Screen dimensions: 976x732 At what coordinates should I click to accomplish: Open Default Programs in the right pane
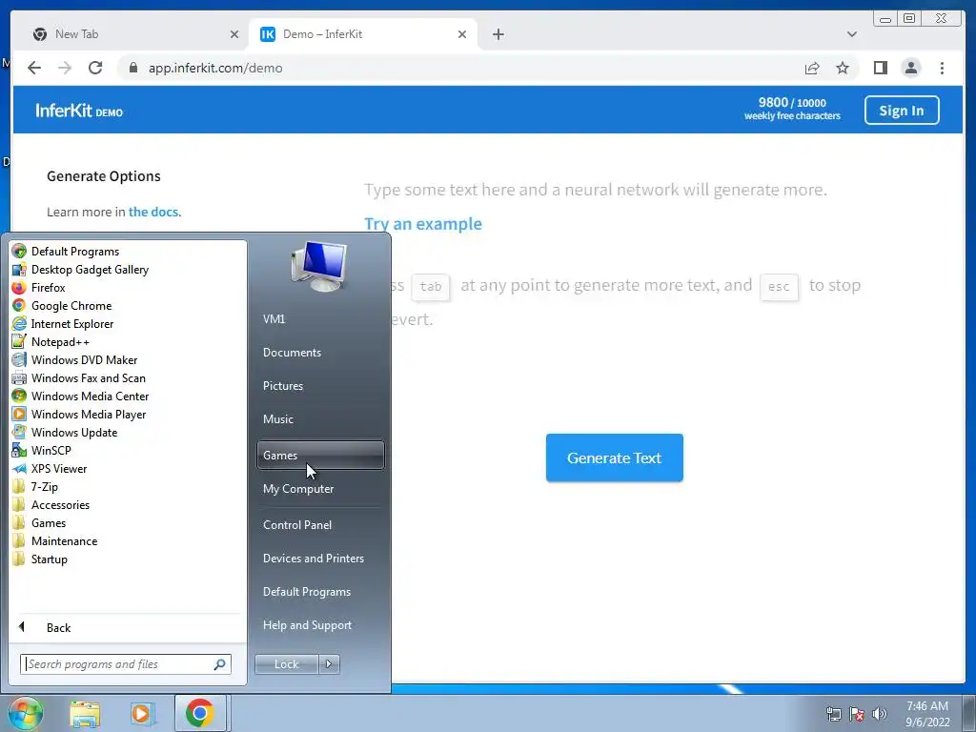[306, 592]
